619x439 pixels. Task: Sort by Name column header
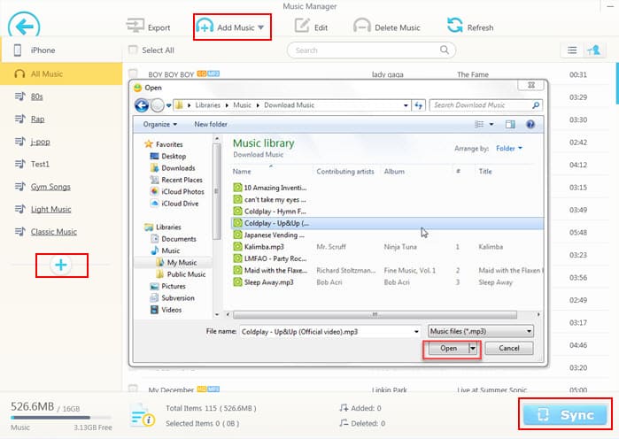point(242,172)
